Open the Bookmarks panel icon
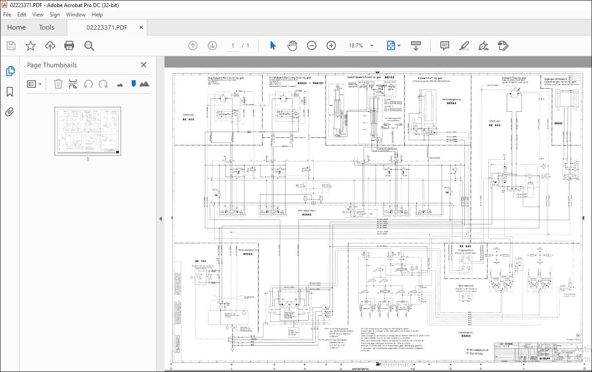Viewport: 592px width, 372px height. click(x=10, y=92)
